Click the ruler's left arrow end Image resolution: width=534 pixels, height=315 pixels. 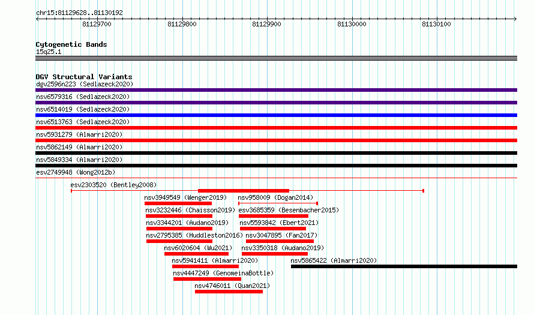[x=37, y=19]
